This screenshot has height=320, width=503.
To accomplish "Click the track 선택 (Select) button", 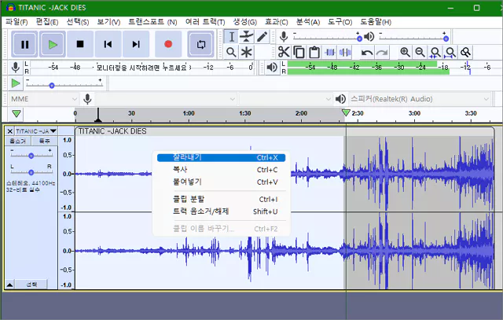I will tap(31, 285).
